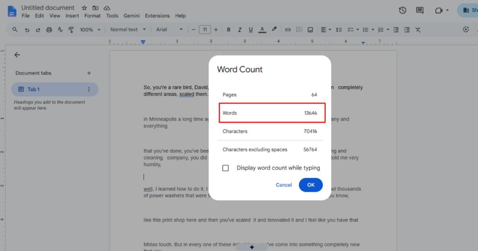Open the Arial font dropdown
This screenshot has height=251, width=478.
click(169, 29)
